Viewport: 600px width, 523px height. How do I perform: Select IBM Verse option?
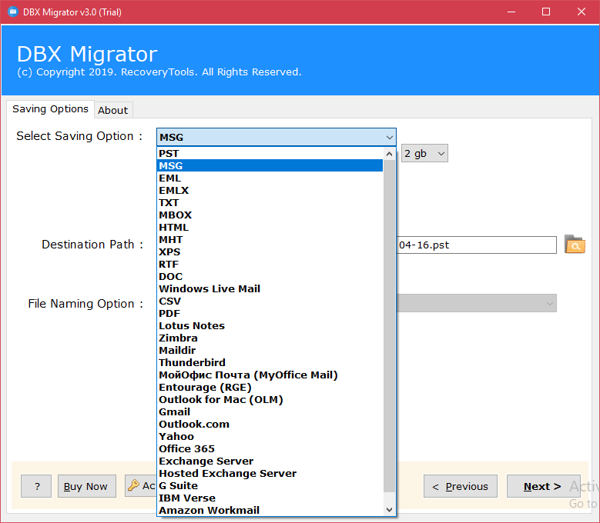point(270,498)
